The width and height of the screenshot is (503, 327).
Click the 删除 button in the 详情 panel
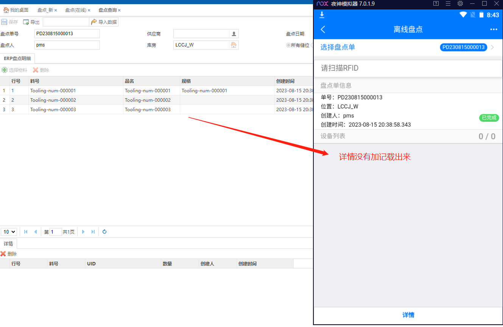tap(9, 254)
